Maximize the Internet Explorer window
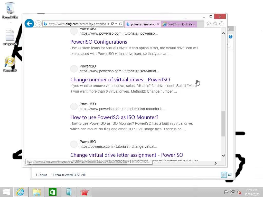 pos(211,16)
